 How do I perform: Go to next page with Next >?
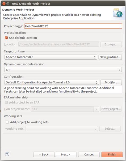click(x=66, y=154)
